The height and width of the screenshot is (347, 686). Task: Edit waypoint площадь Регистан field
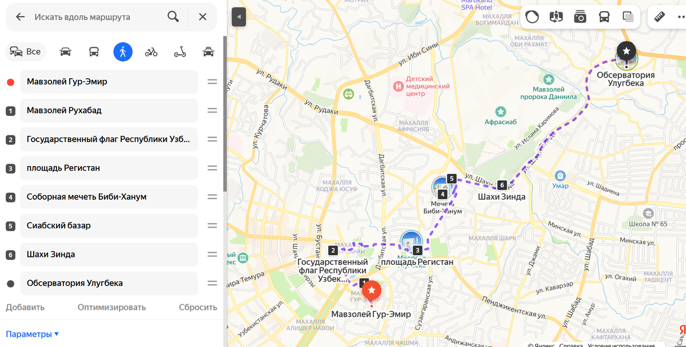point(109,168)
